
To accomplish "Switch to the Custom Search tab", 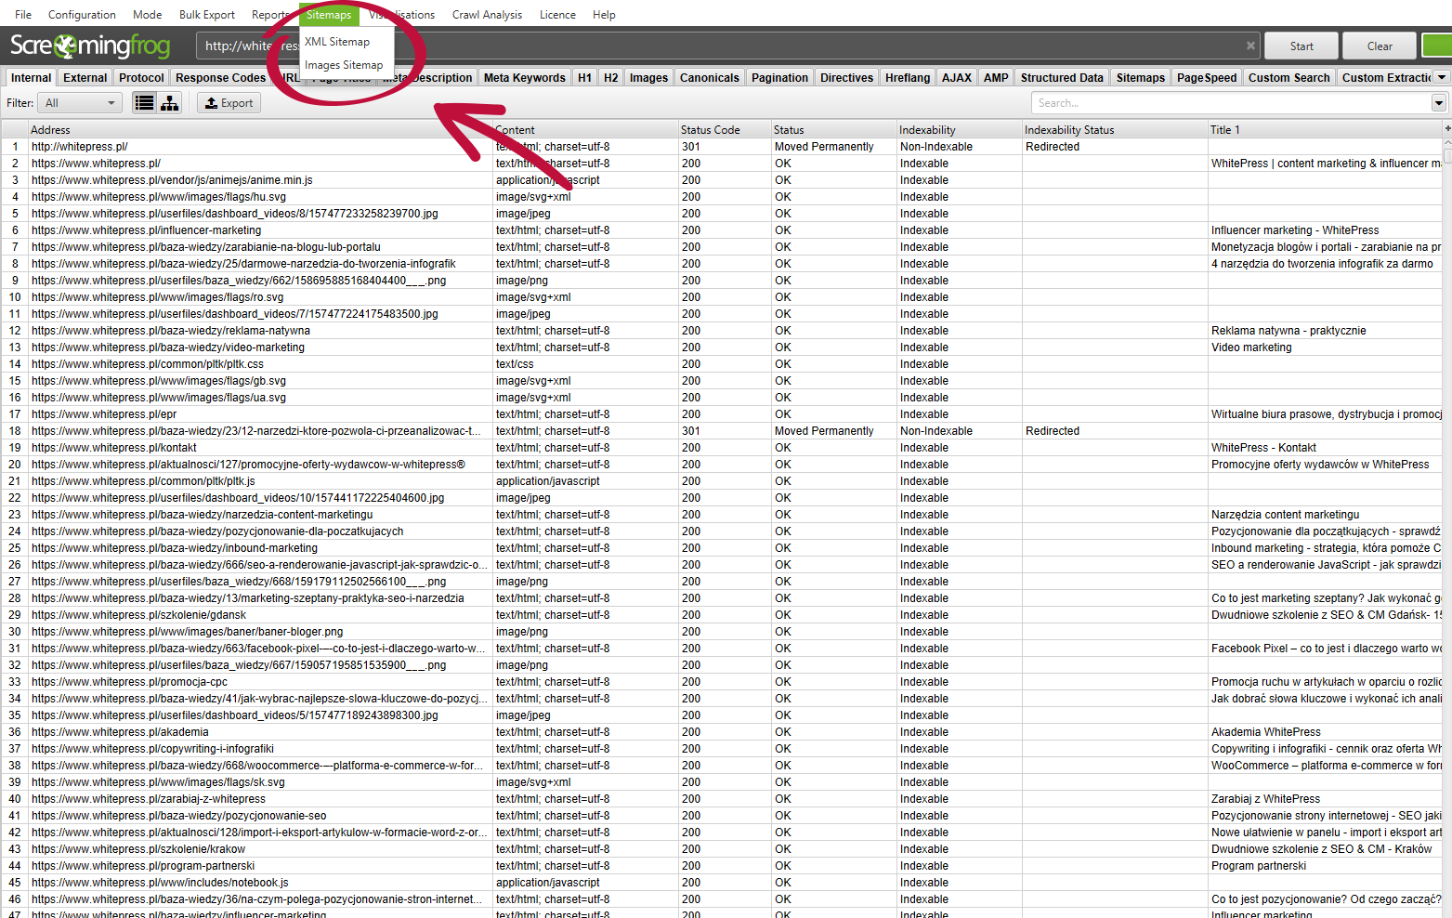I will point(1288,77).
